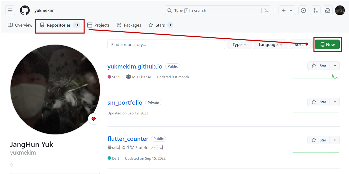Expand the Language filter dropdown
The width and height of the screenshot is (349, 174).
click(x=270, y=45)
